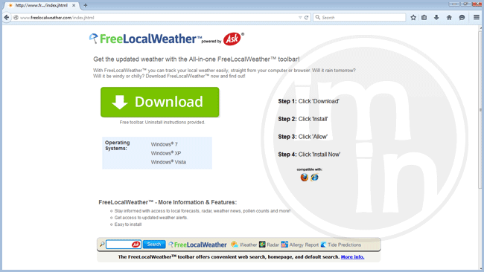
Task: Click the chat bubble toolbar icon
Action: [x=462, y=18]
